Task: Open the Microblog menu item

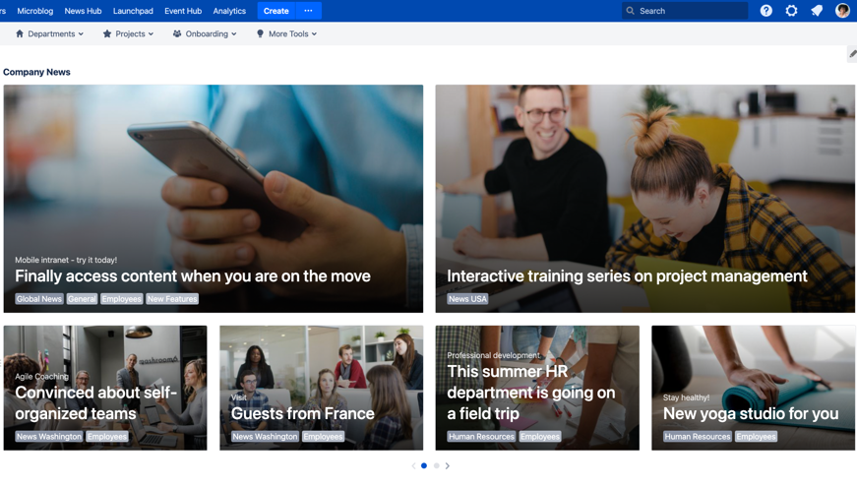Action: click(35, 11)
